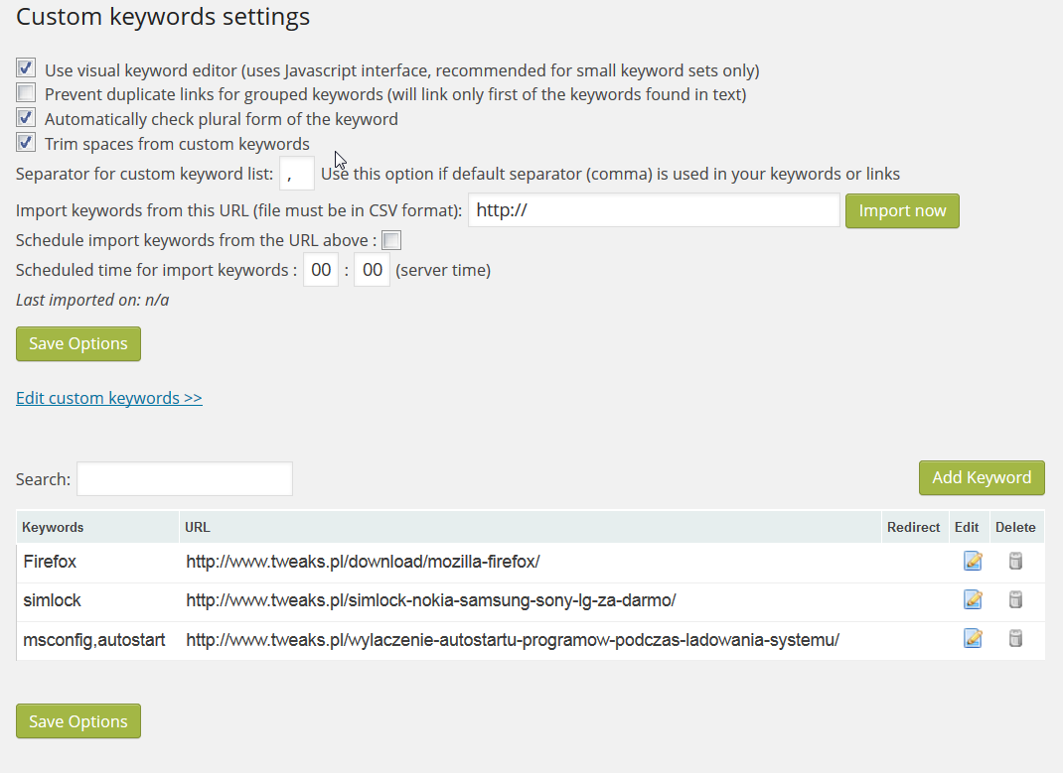The image size is (1063, 773).
Task: Click the (server time) label
Action: (443, 270)
